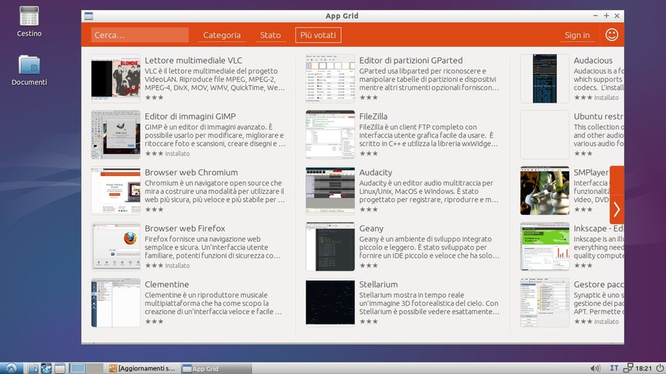
Task: Open the Ubuntu restricted extras blank thumbnail
Action: 544,135
